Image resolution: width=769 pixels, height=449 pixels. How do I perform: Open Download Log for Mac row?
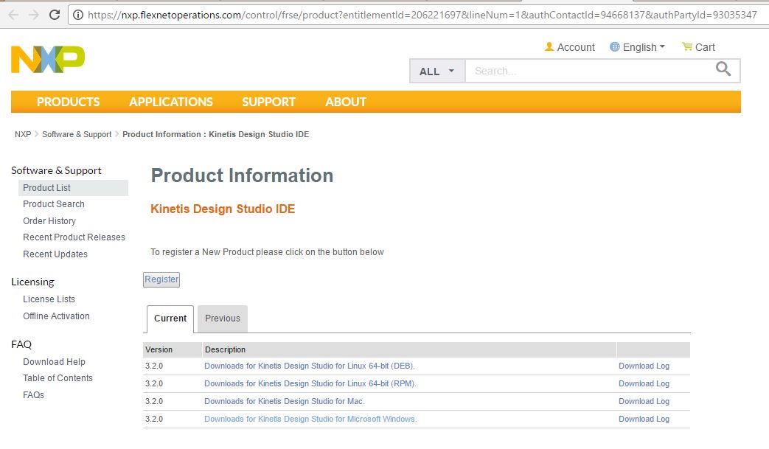click(644, 401)
